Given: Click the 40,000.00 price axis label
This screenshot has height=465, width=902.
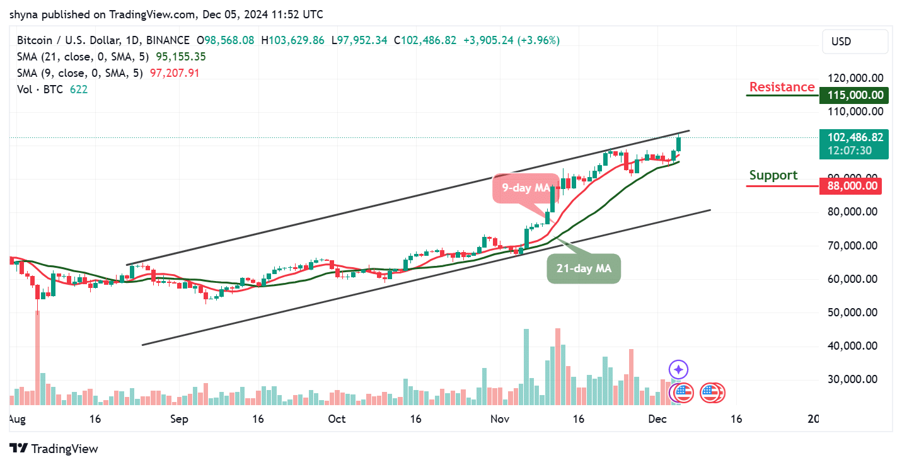Looking at the screenshot, I should pos(853,346).
